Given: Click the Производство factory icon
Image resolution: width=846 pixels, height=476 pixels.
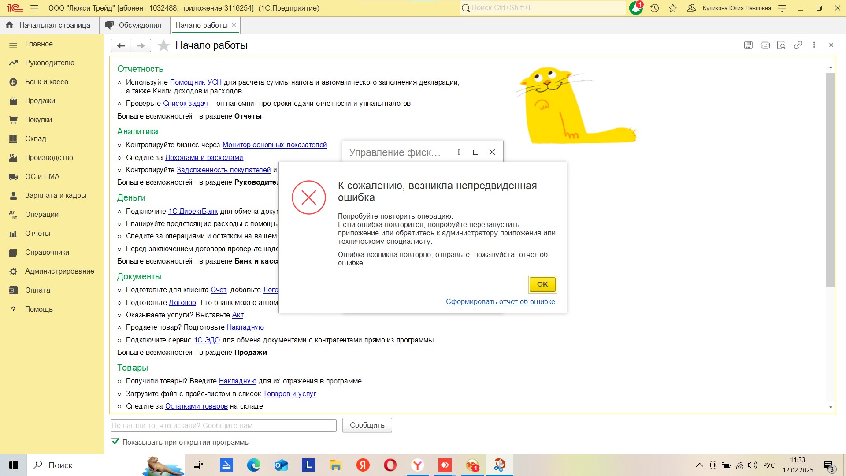Looking at the screenshot, I should pyautogui.click(x=13, y=157).
